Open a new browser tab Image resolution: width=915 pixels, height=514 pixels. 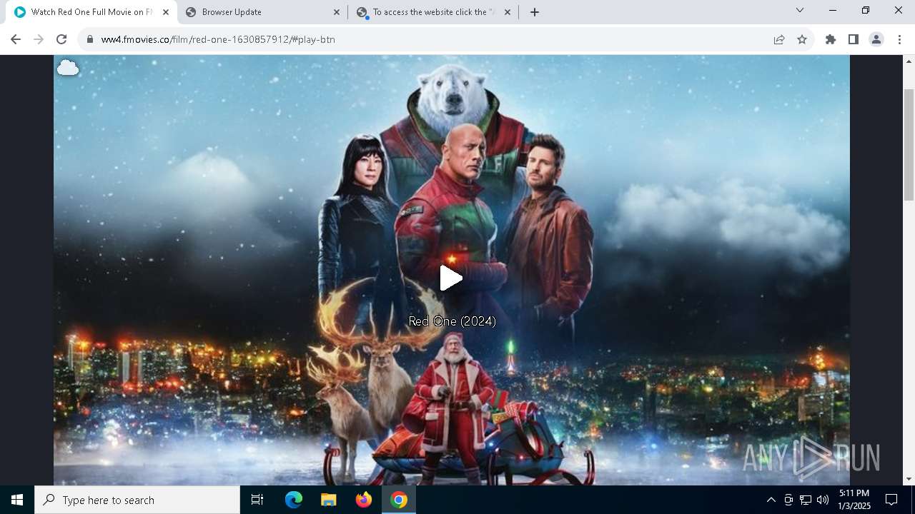[535, 12]
